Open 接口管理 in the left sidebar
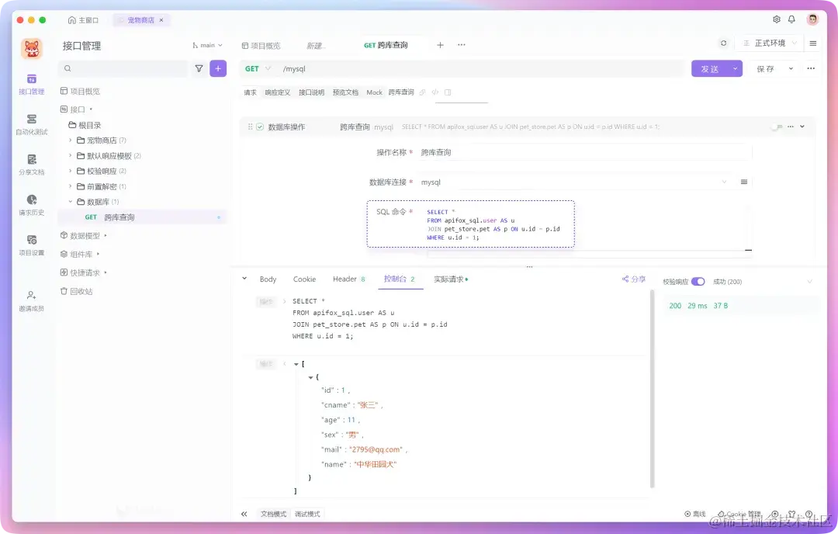Viewport: 838px width, 534px height. click(32, 85)
